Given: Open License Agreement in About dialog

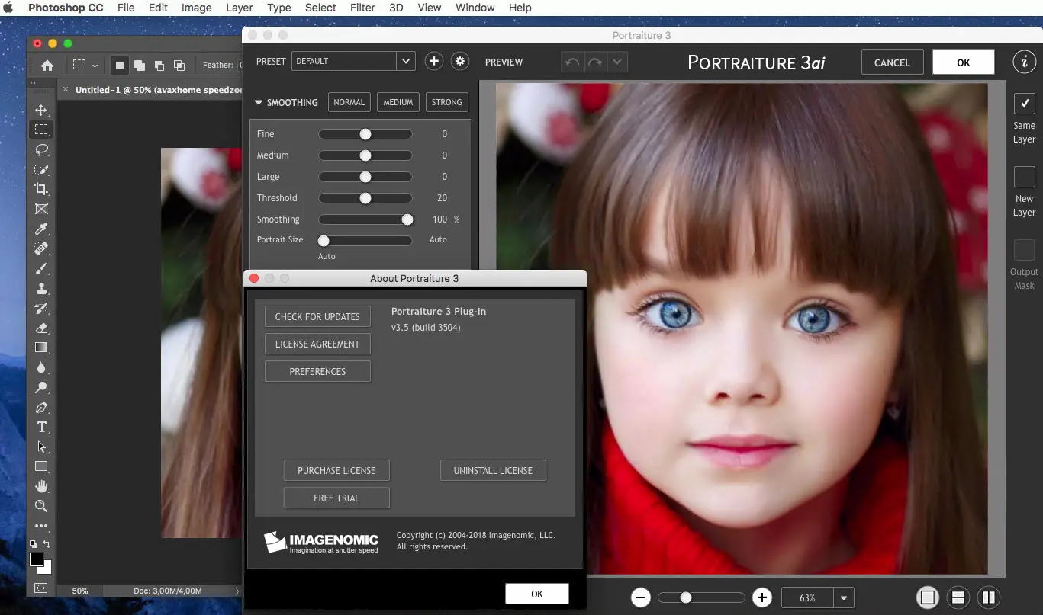Looking at the screenshot, I should point(317,344).
